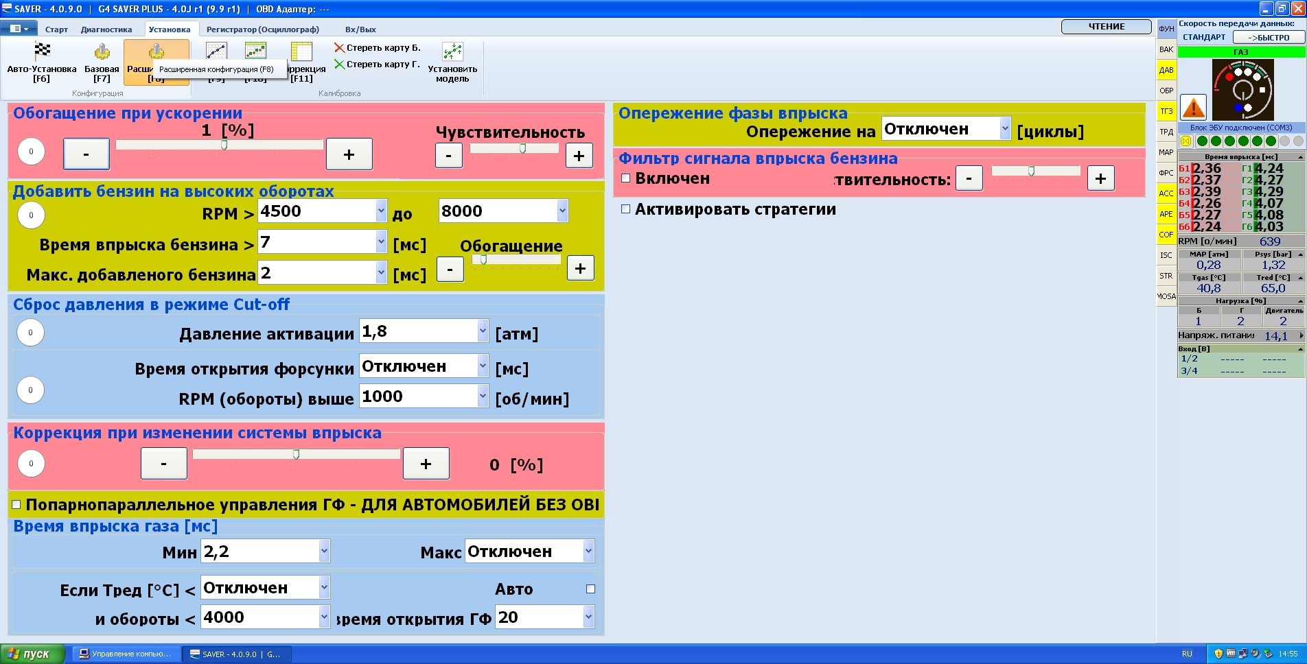
Task: Expand the Опережение на dropdown
Action: pos(1005,129)
